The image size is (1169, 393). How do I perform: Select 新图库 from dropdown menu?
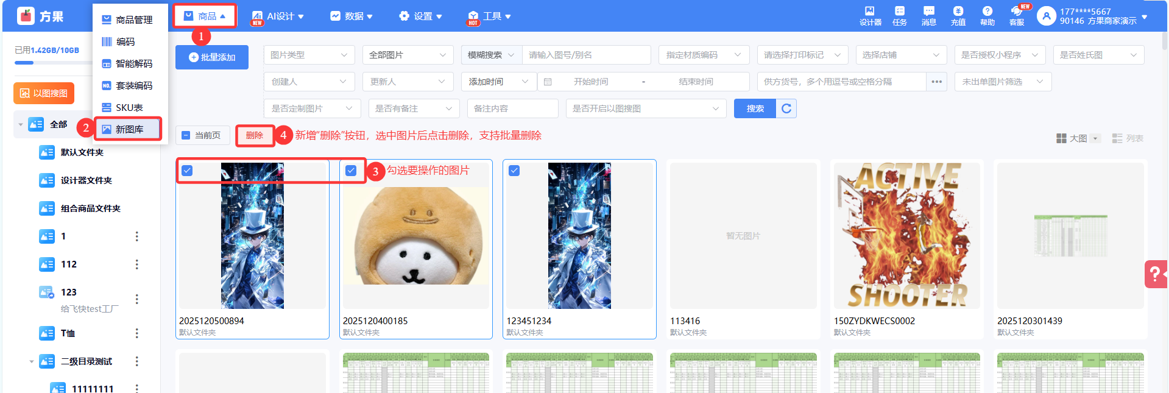129,129
